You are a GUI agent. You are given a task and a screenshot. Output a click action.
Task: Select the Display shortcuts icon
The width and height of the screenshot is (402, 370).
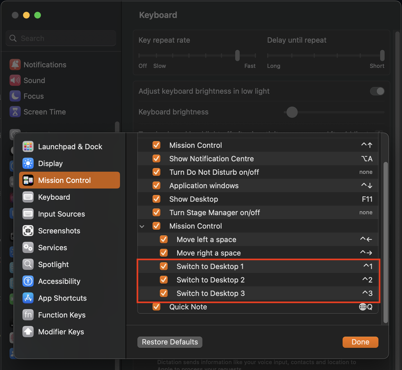point(28,163)
